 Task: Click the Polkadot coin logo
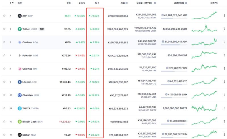point(20,55)
